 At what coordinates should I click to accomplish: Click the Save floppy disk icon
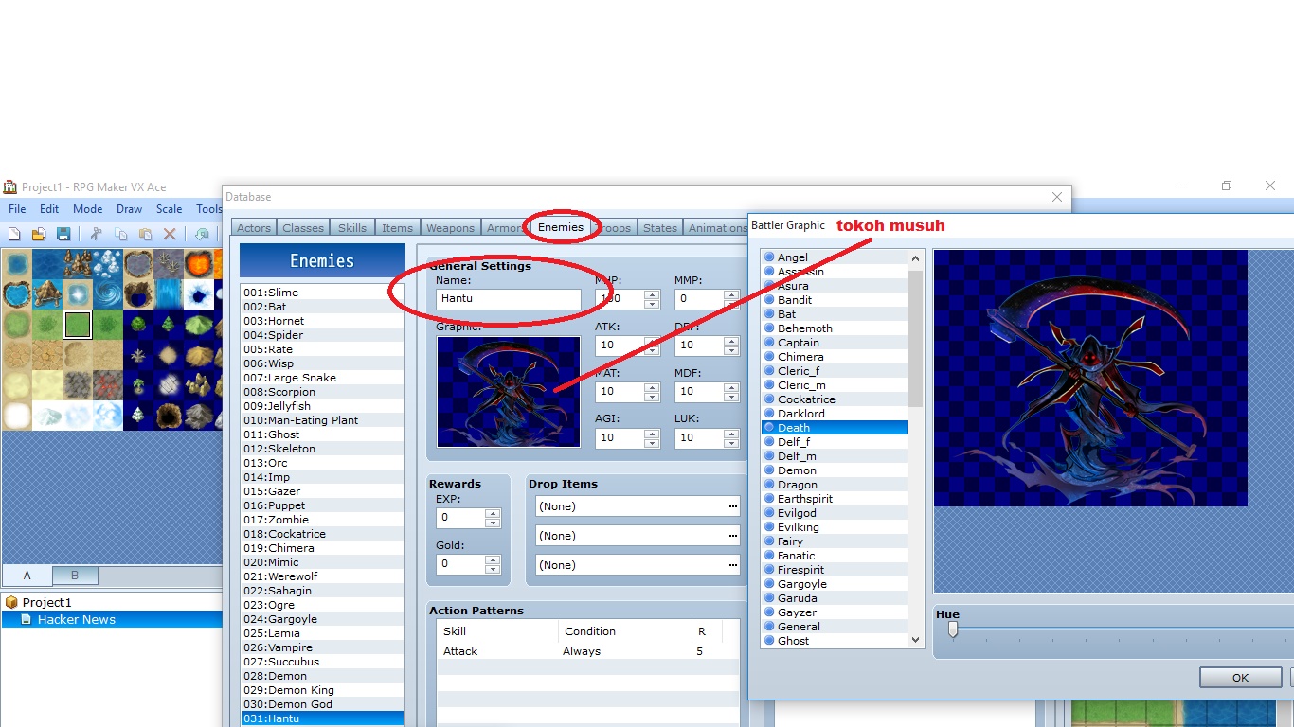tap(63, 234)
